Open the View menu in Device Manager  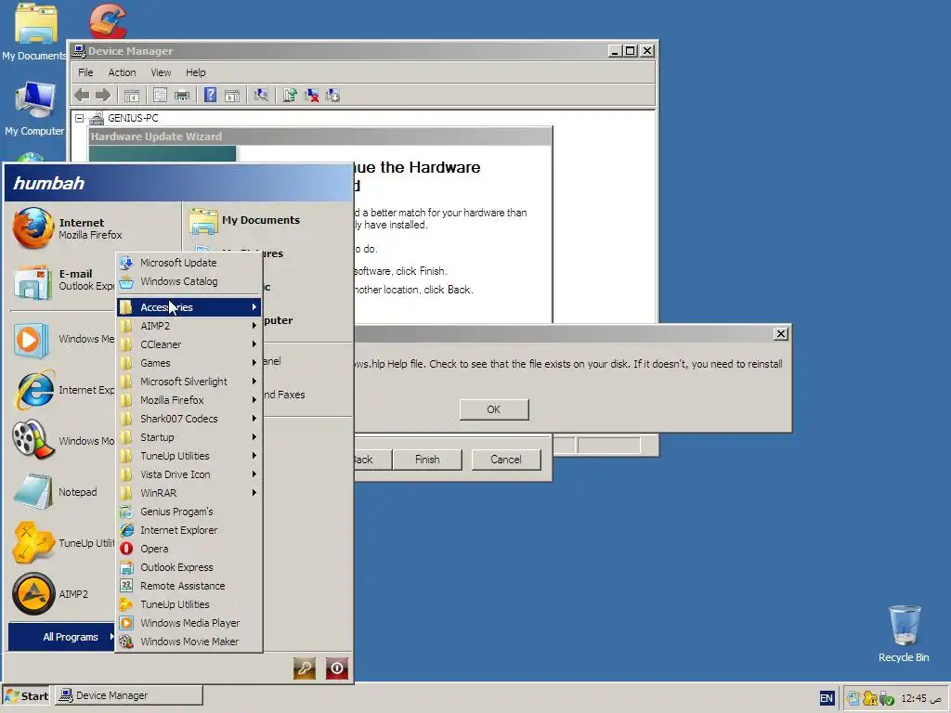point(161,72)
